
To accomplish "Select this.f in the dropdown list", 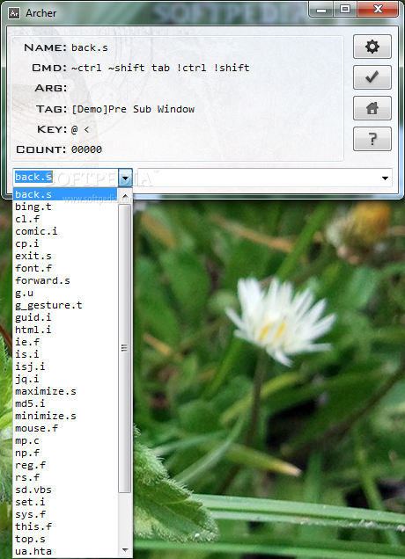I will (65, 526).
